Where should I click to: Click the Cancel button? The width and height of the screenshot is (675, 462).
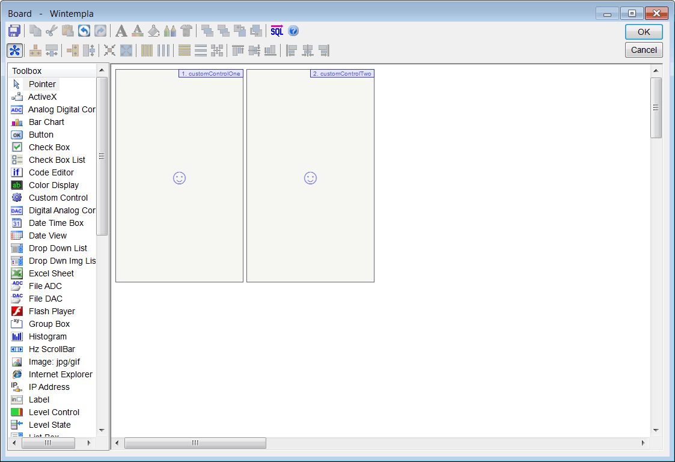click(644, 50)
